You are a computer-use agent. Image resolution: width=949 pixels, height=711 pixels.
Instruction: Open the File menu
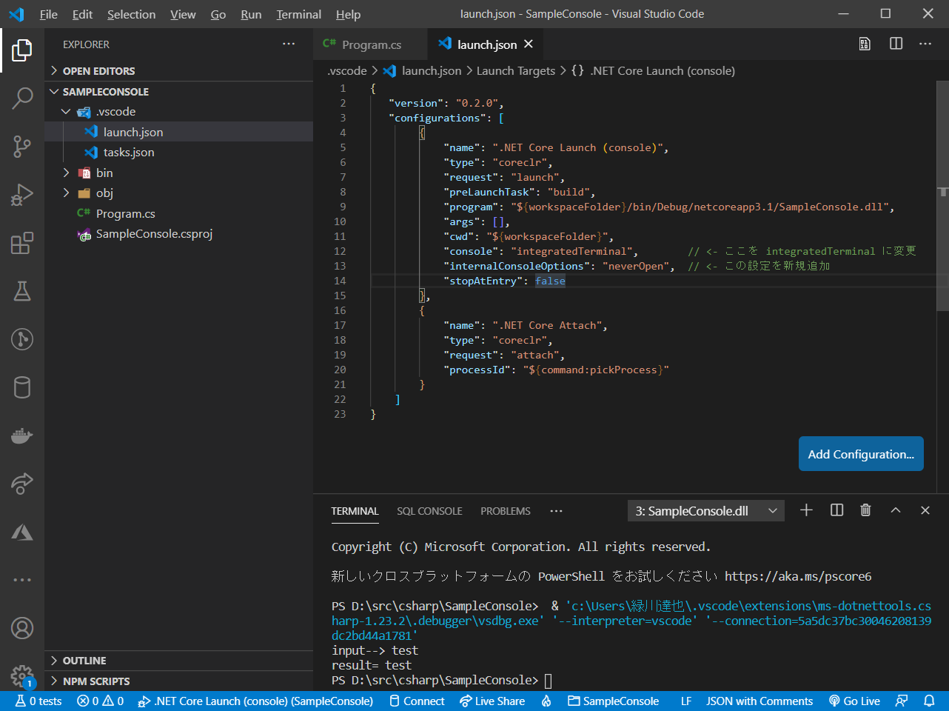[x=49, y=14]
